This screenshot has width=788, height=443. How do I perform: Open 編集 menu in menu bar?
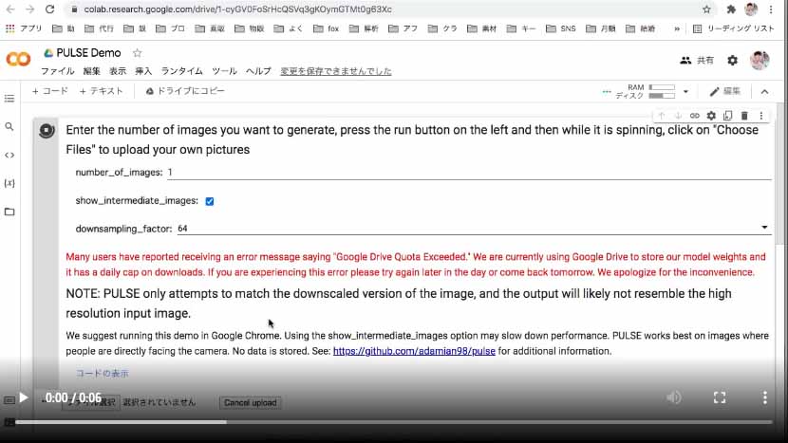(91, 71)
